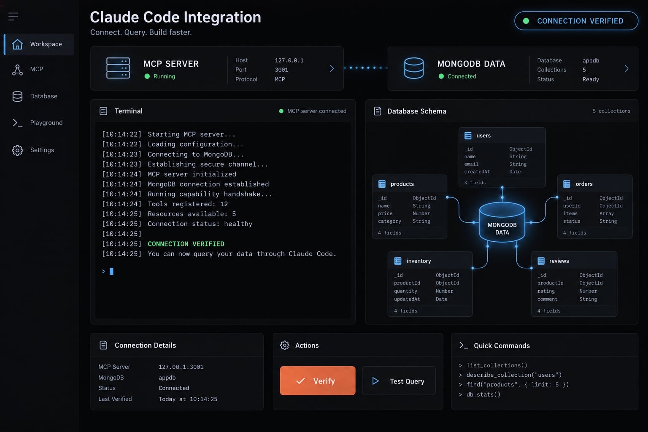Click the "127.00.1:3001" MCP Server value
The width and height of the screenshot is (648, 432).
click(181, 367)
